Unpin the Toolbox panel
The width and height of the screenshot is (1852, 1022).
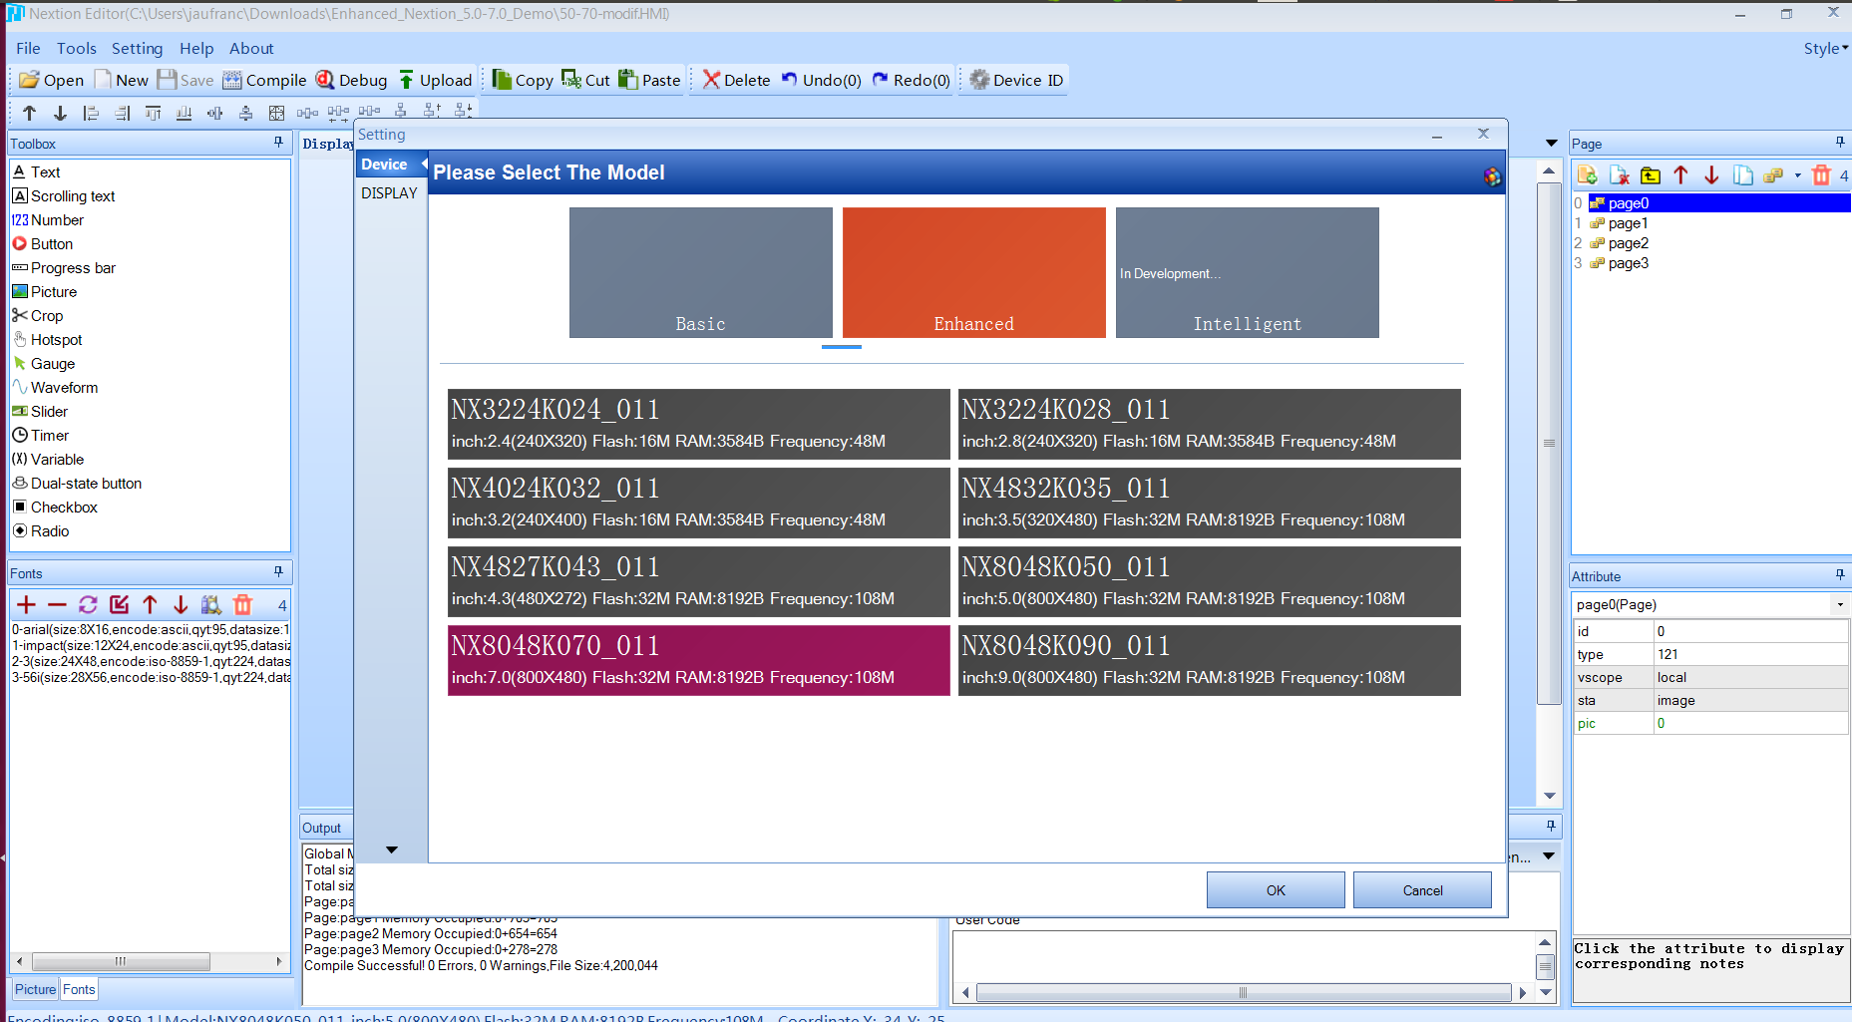278,143
